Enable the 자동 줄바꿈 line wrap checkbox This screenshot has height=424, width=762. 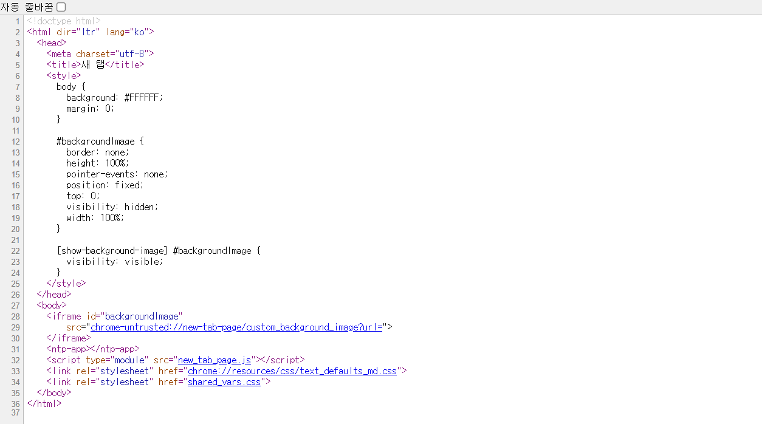(x=61, y=7)
